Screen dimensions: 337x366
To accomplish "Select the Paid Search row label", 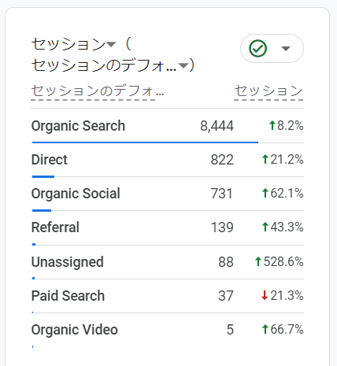I will 68,296.
